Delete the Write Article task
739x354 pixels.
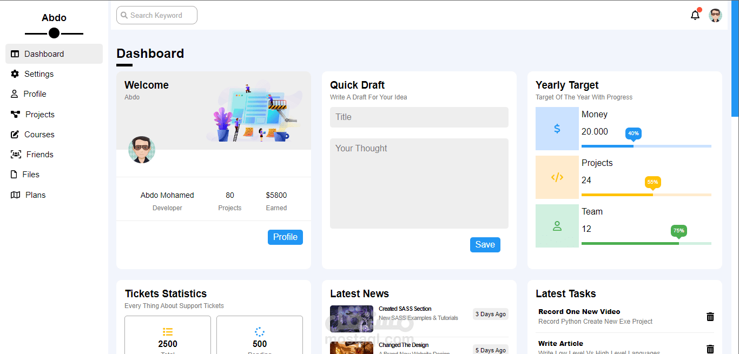tap(710, 349)
